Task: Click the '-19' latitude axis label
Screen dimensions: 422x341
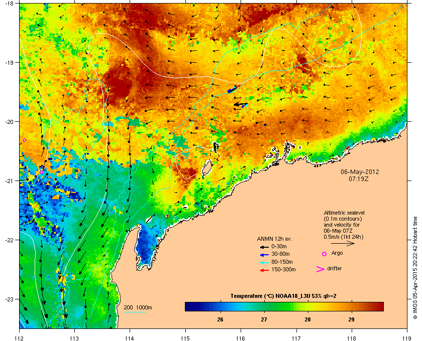Action: (10, 62)
